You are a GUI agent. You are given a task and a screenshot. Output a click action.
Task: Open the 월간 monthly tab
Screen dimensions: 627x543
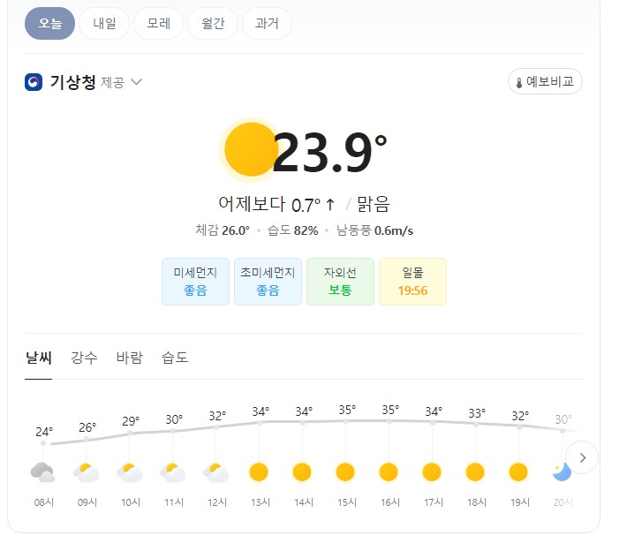tap(213, 23)
